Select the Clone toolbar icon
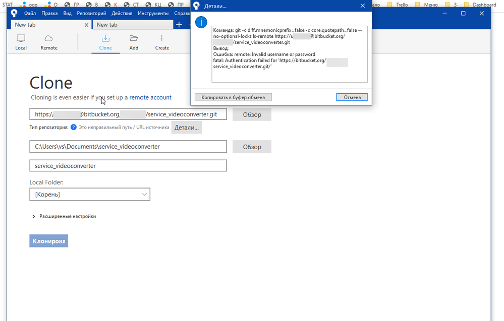 point(105,42)
